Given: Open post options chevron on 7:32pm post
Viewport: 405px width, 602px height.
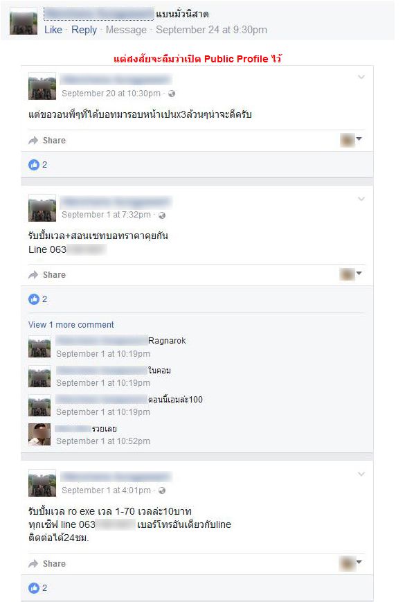Looking at the screenshot, I should [361, 199].
